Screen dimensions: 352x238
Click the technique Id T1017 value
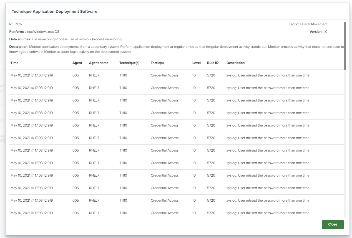(x=19, y=24)
